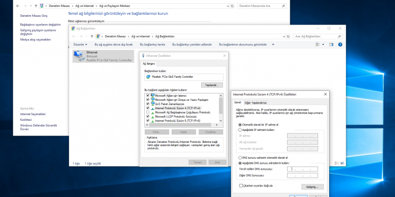Click the Gelişmiş button in IPv4 properties

click(312, 187)
